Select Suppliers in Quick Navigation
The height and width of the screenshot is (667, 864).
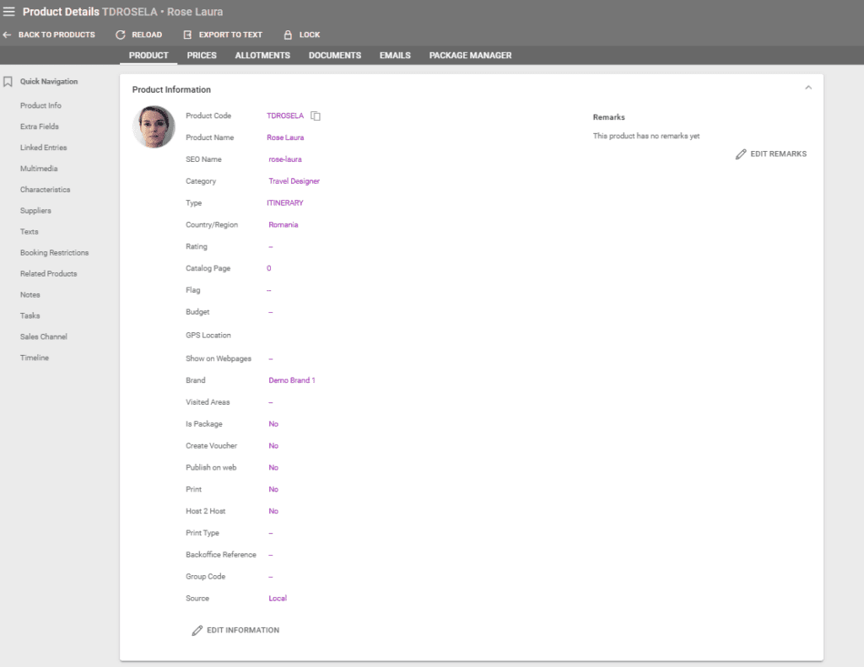click(35, 211)
